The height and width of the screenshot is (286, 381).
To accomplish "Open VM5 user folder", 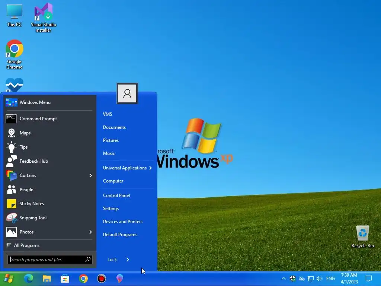I will coord(108,114).
